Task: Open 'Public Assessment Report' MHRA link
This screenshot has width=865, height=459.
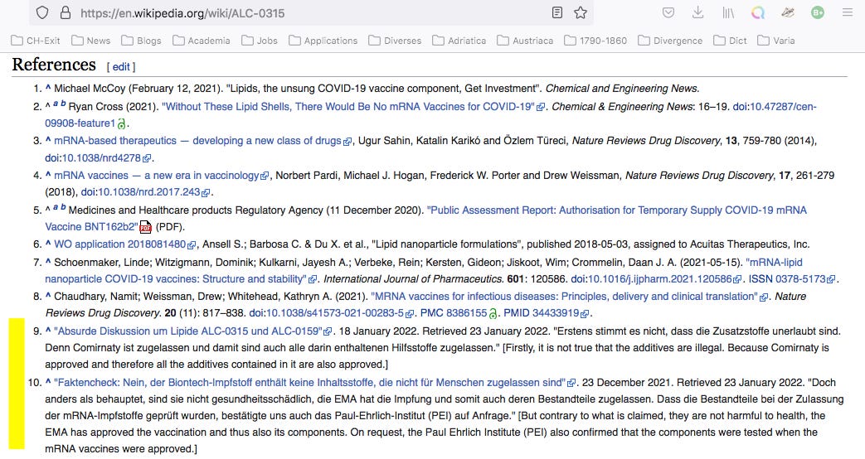Action: click(x=426, y=218)
